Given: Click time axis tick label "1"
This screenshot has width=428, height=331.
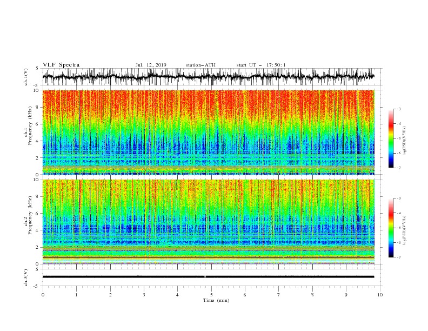Looking at the screenshot, I should [76, 295].
